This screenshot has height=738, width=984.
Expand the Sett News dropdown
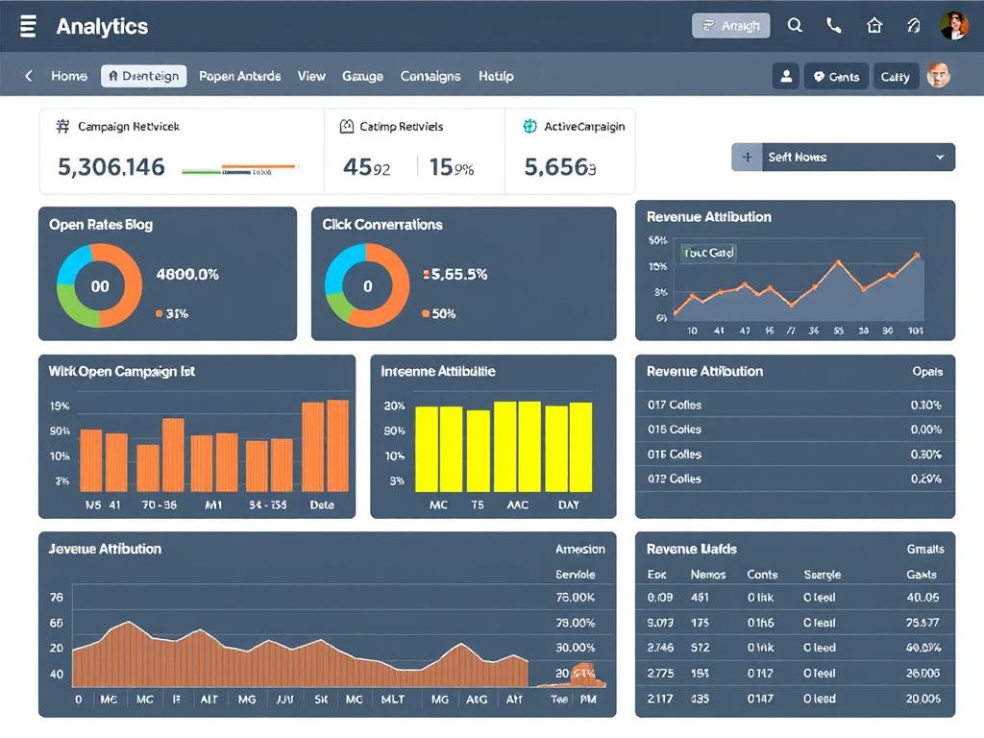937,157
